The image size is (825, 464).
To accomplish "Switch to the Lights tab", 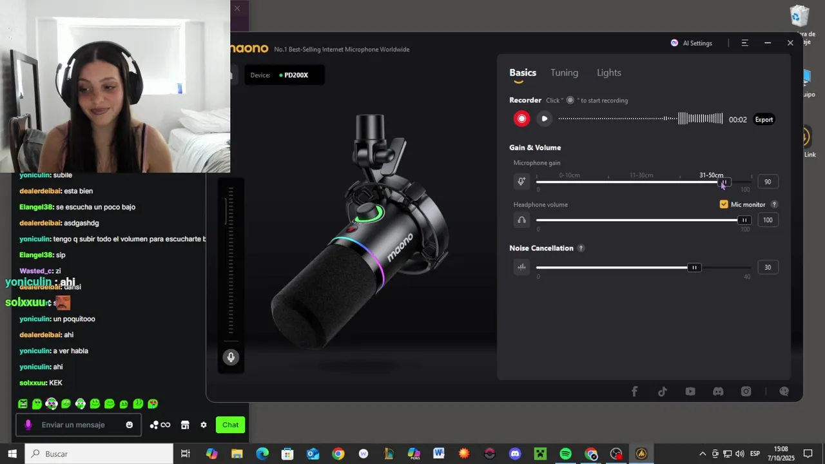I will [609, 73].
